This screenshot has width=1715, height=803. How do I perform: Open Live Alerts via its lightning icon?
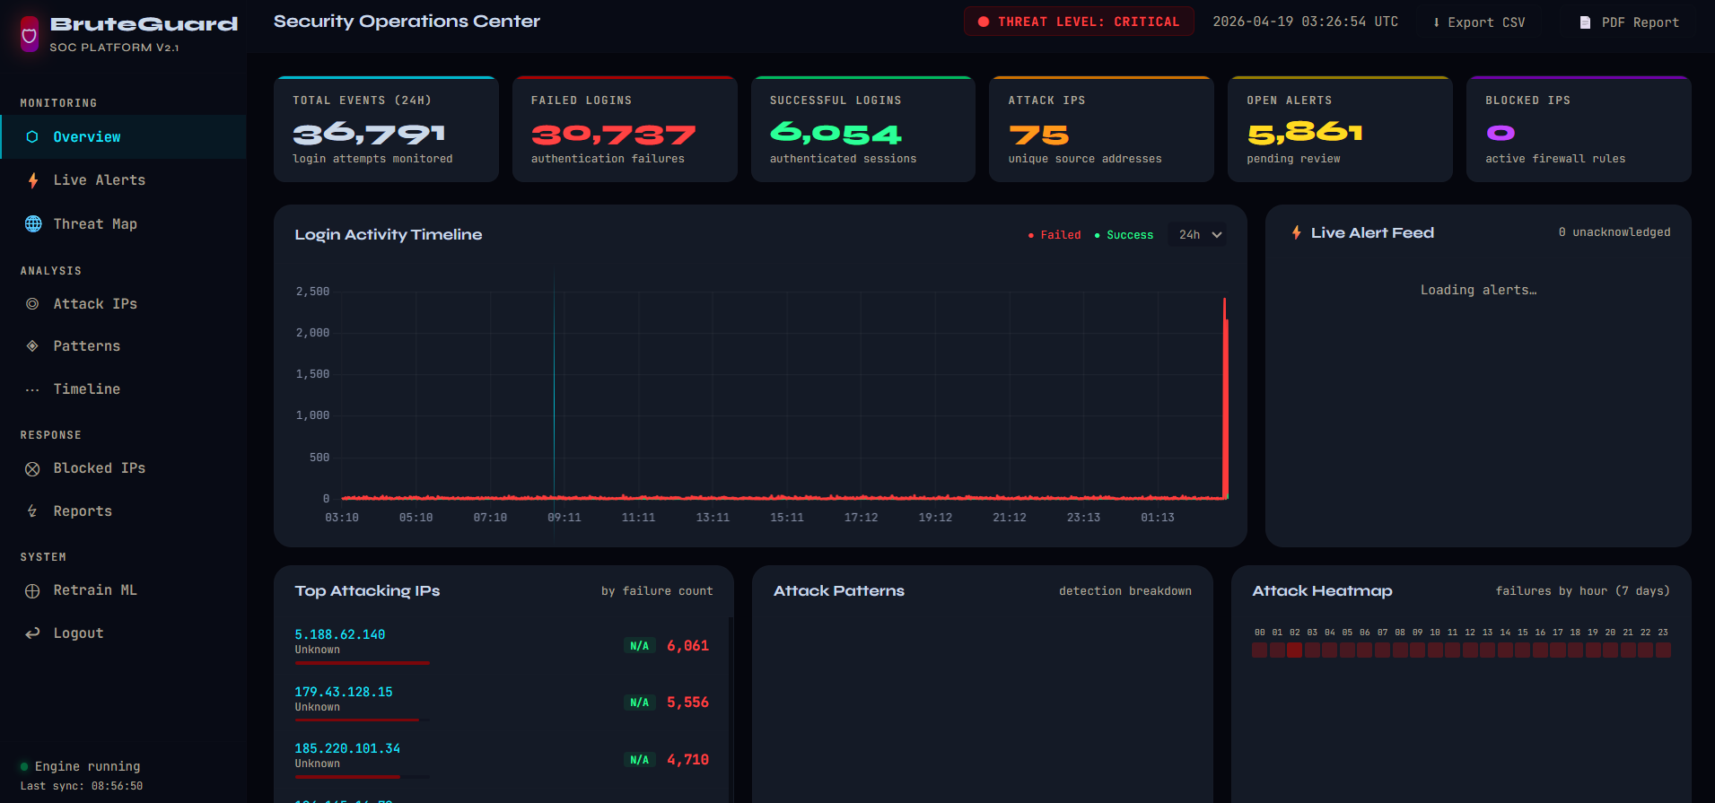coord(33,180)
